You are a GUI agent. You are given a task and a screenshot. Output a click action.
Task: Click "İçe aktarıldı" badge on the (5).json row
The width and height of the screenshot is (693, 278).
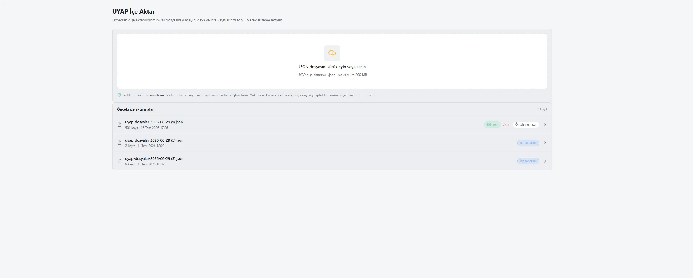pos(528,143)
